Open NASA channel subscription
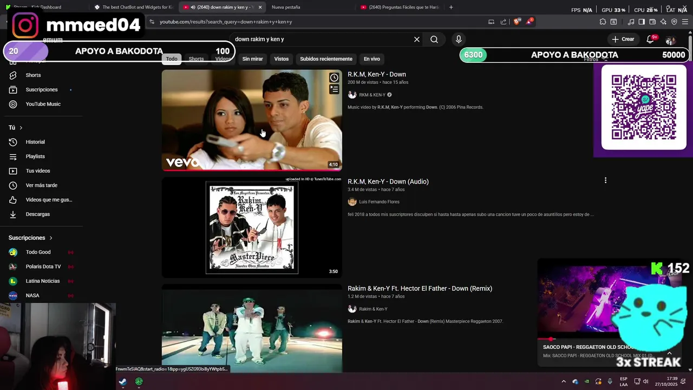This screenshot has width=693, height=390. click(x=32, y=295)
